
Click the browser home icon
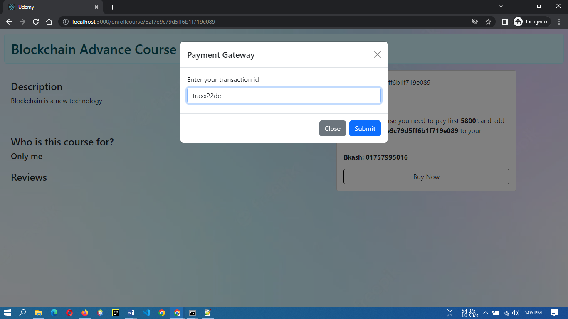(x=49, y=21)
